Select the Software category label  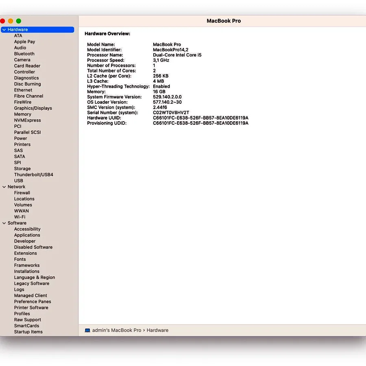point(17,223)
